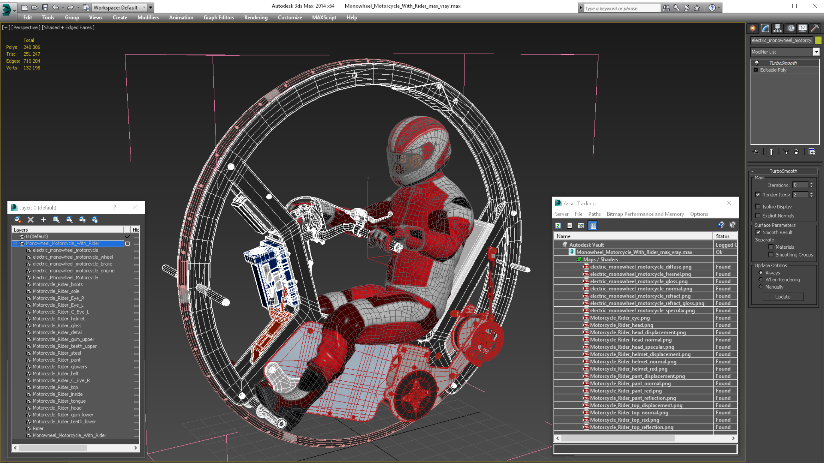This screenshot has height=463, width=824.
Task: Click the Open File folder icon
Action: (35, 7)
